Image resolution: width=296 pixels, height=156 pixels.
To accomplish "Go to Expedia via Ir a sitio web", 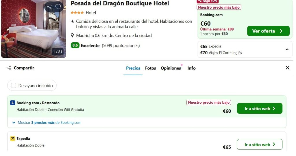I will click(x=260, y=145).
